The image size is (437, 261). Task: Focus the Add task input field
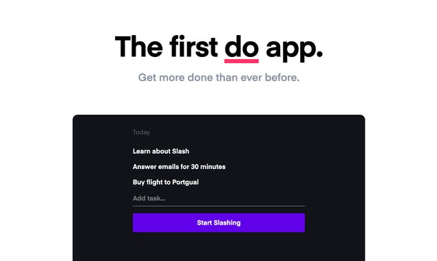click(219, 198)
